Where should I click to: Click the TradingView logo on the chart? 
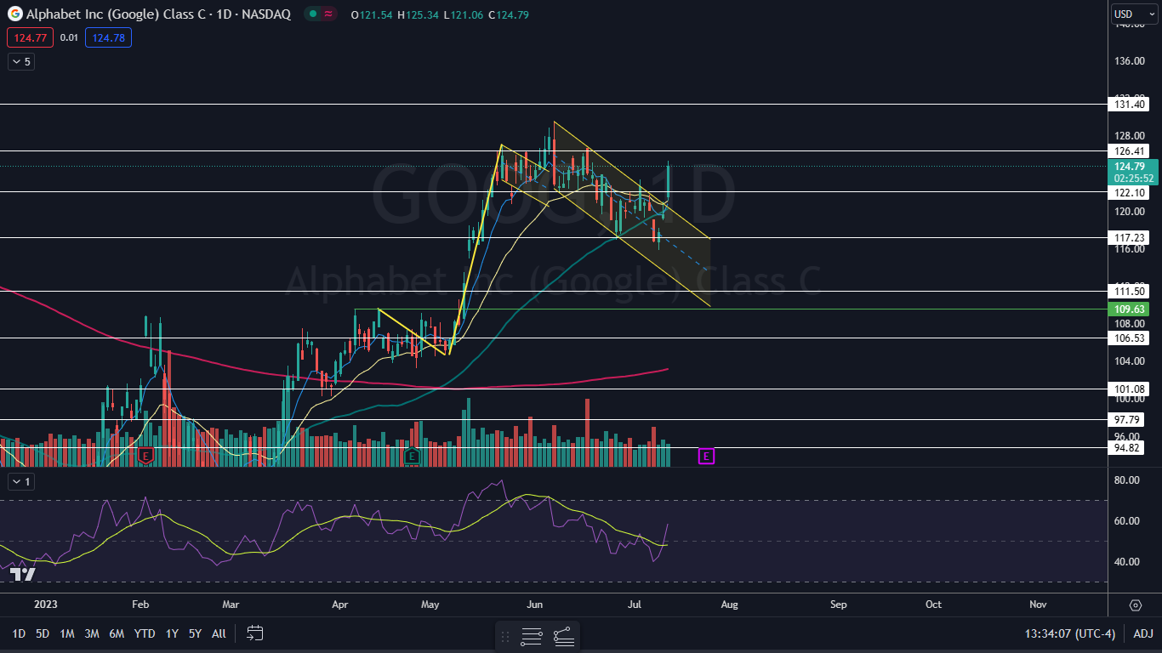tap(23, 574)
